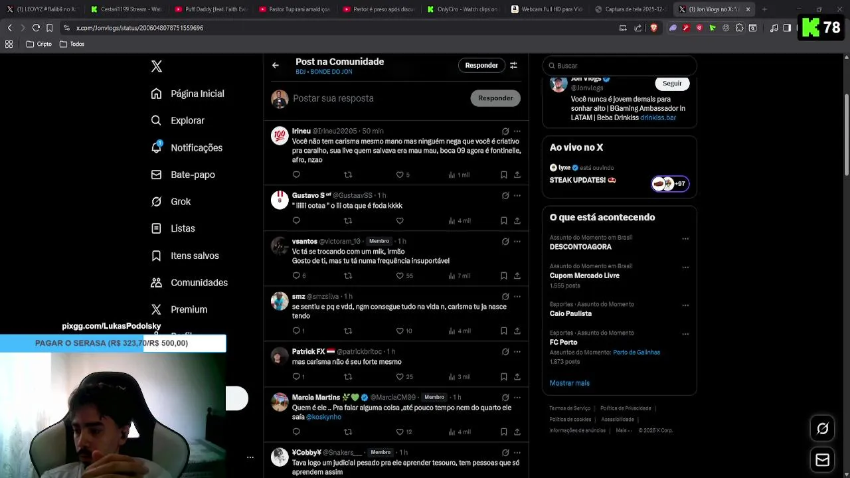
Task: Open Página Inicial from sidebar
Action: pos(188,94)
